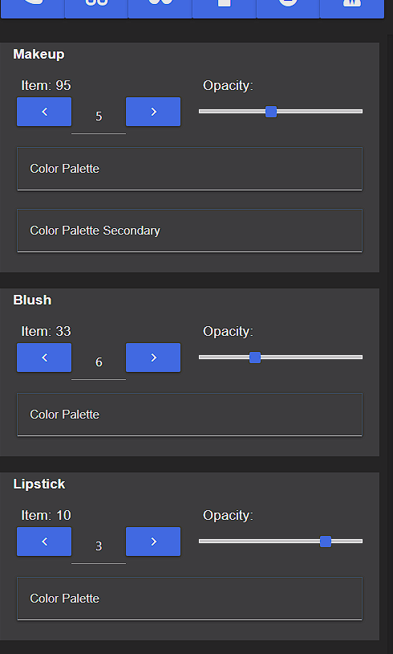The width and height of the screenshot is (393, 654).
Task: Click the next arrow for Makeup item
Action: tap(153, 112)
